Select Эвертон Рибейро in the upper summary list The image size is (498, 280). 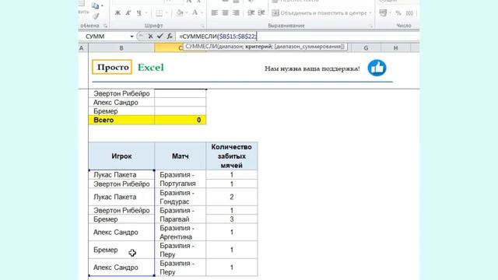(121, 93)
